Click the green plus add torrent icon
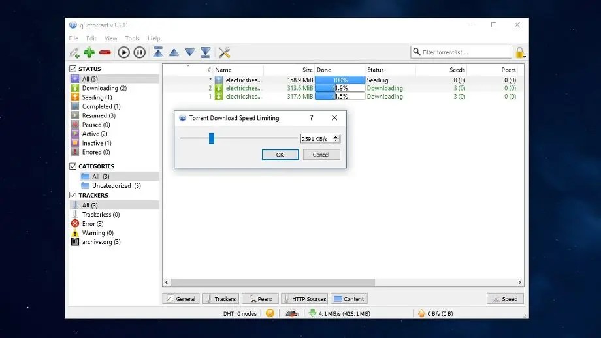601x338 pixels. point(89,52)
